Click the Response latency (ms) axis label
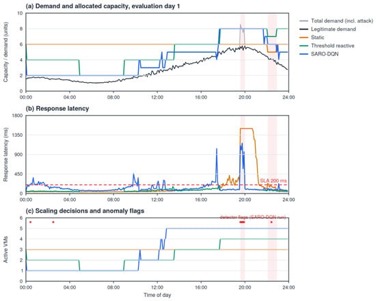 pos(5,155)
